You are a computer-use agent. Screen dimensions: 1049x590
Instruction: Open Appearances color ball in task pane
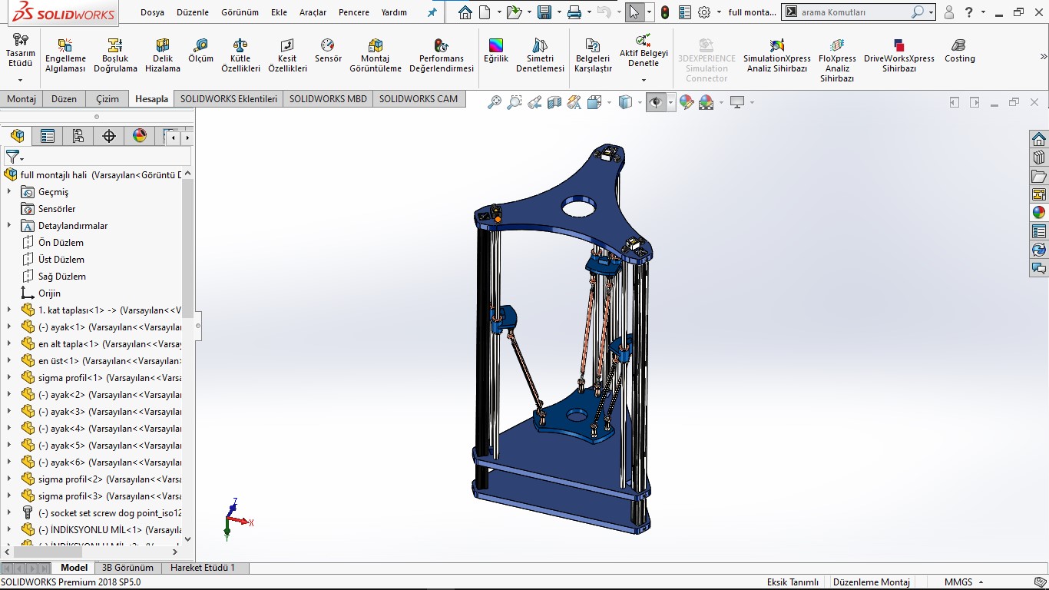pyautogui.click(x=1039, y=213)
